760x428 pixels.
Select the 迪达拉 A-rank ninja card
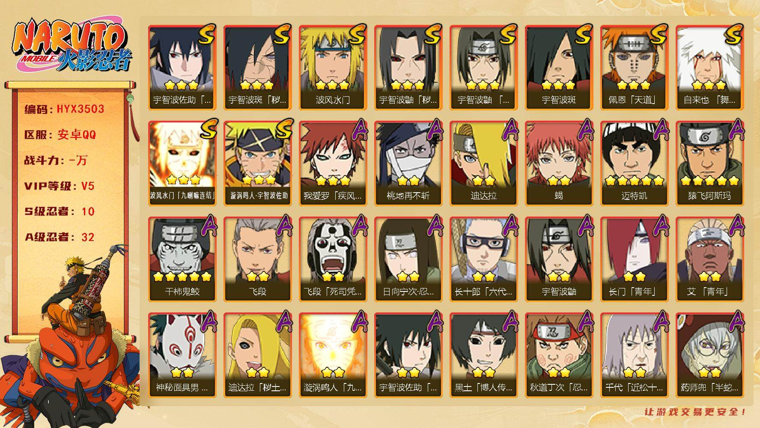[483, 163]
